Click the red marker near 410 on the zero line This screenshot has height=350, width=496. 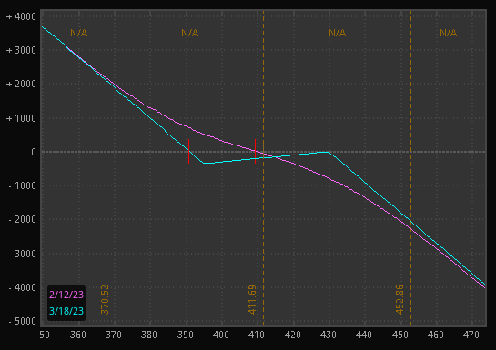pyautogui.click(x=255, y=151)
